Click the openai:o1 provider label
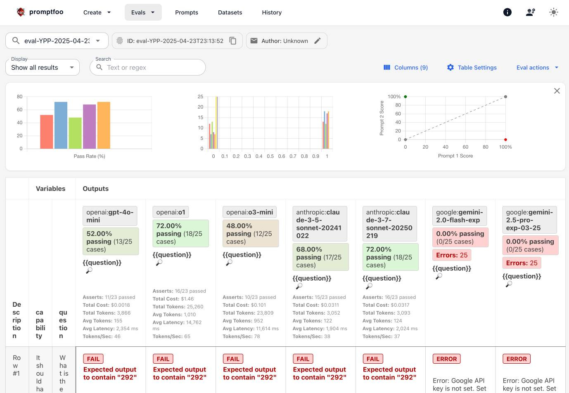This screenshot has width=569, height=393. pos(171,212)
